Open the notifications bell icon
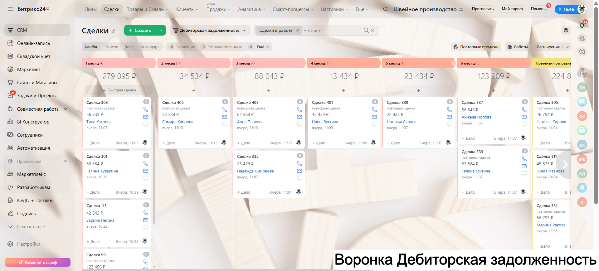The height and width of the screenshot is (271, 599). pos(582,26)
